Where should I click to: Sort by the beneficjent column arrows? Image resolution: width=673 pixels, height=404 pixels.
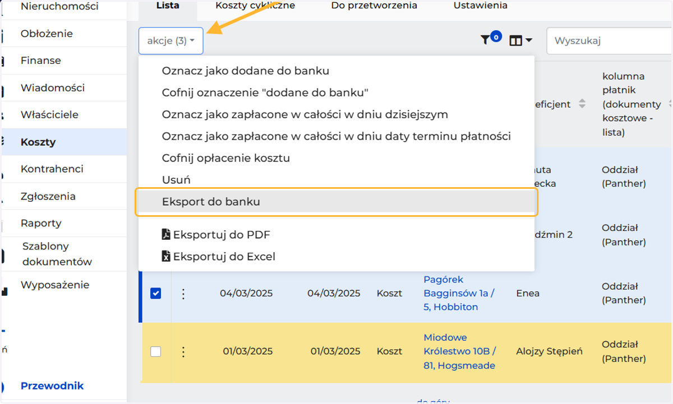click(x=582, y=104)
